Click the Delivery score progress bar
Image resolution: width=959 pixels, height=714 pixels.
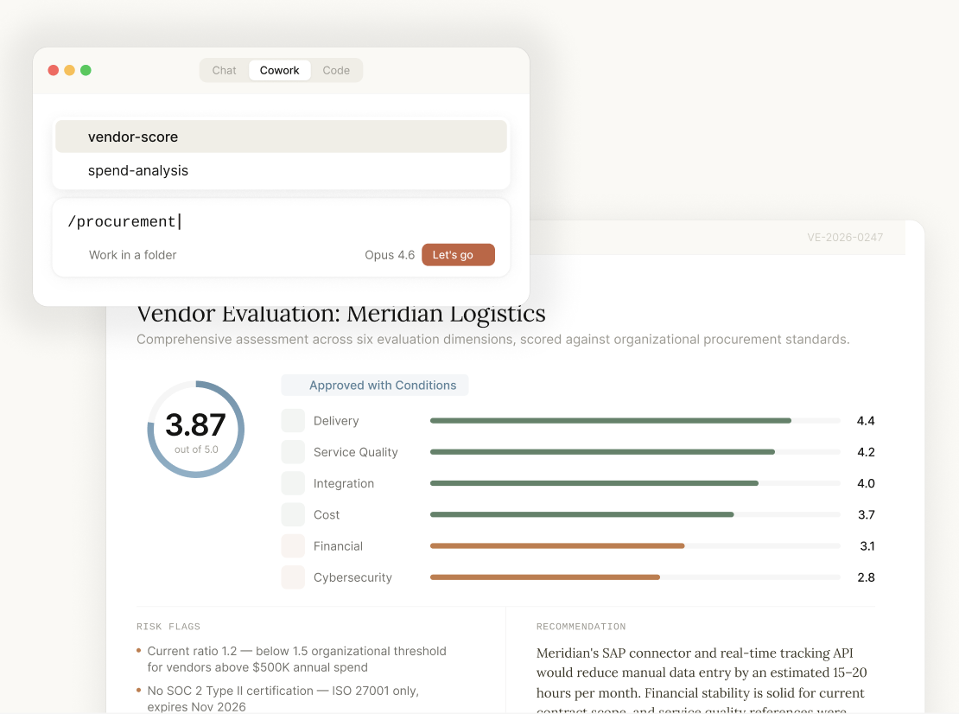tap(635, 421)
